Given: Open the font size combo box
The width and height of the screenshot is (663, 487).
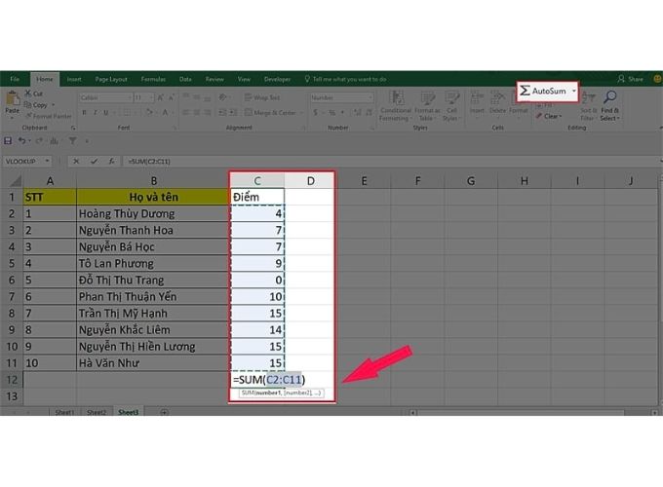Looking at the screenshot, I should tap(143, 97).
